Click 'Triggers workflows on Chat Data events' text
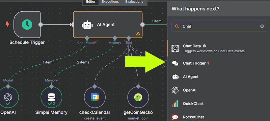Screen dimensions: 270x121 click(x=214, y=51)
